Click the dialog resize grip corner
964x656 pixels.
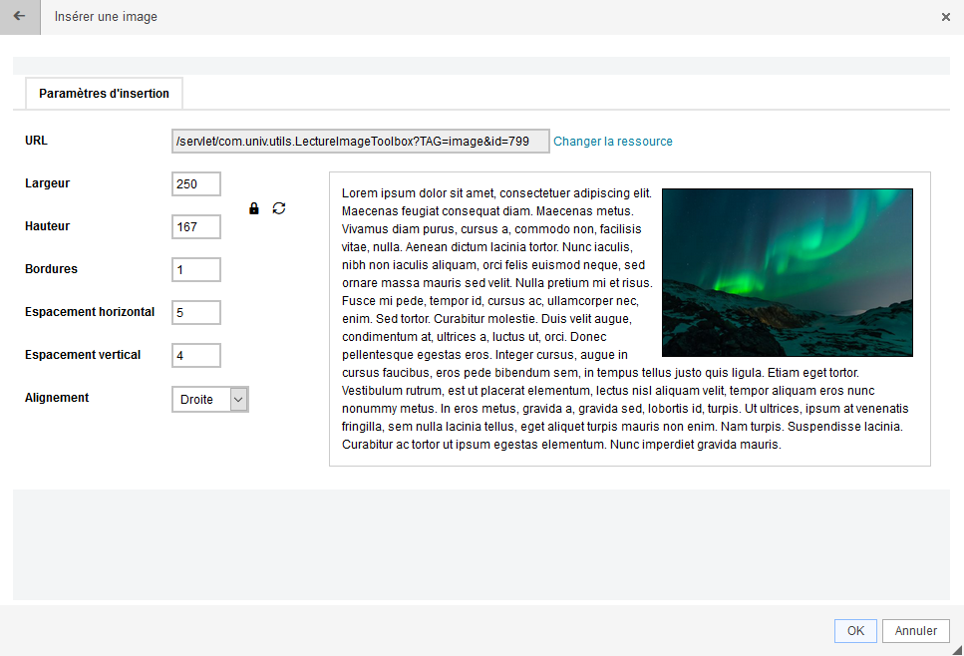click(x=957, y=650)
